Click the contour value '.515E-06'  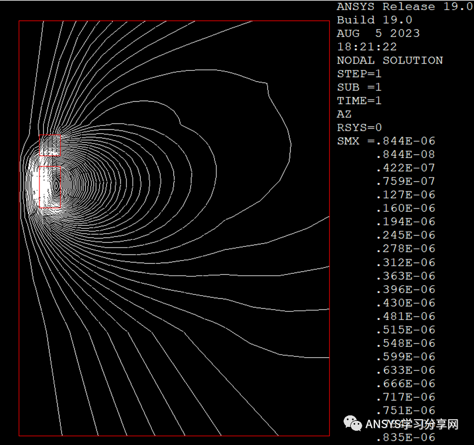click(406, 330)
